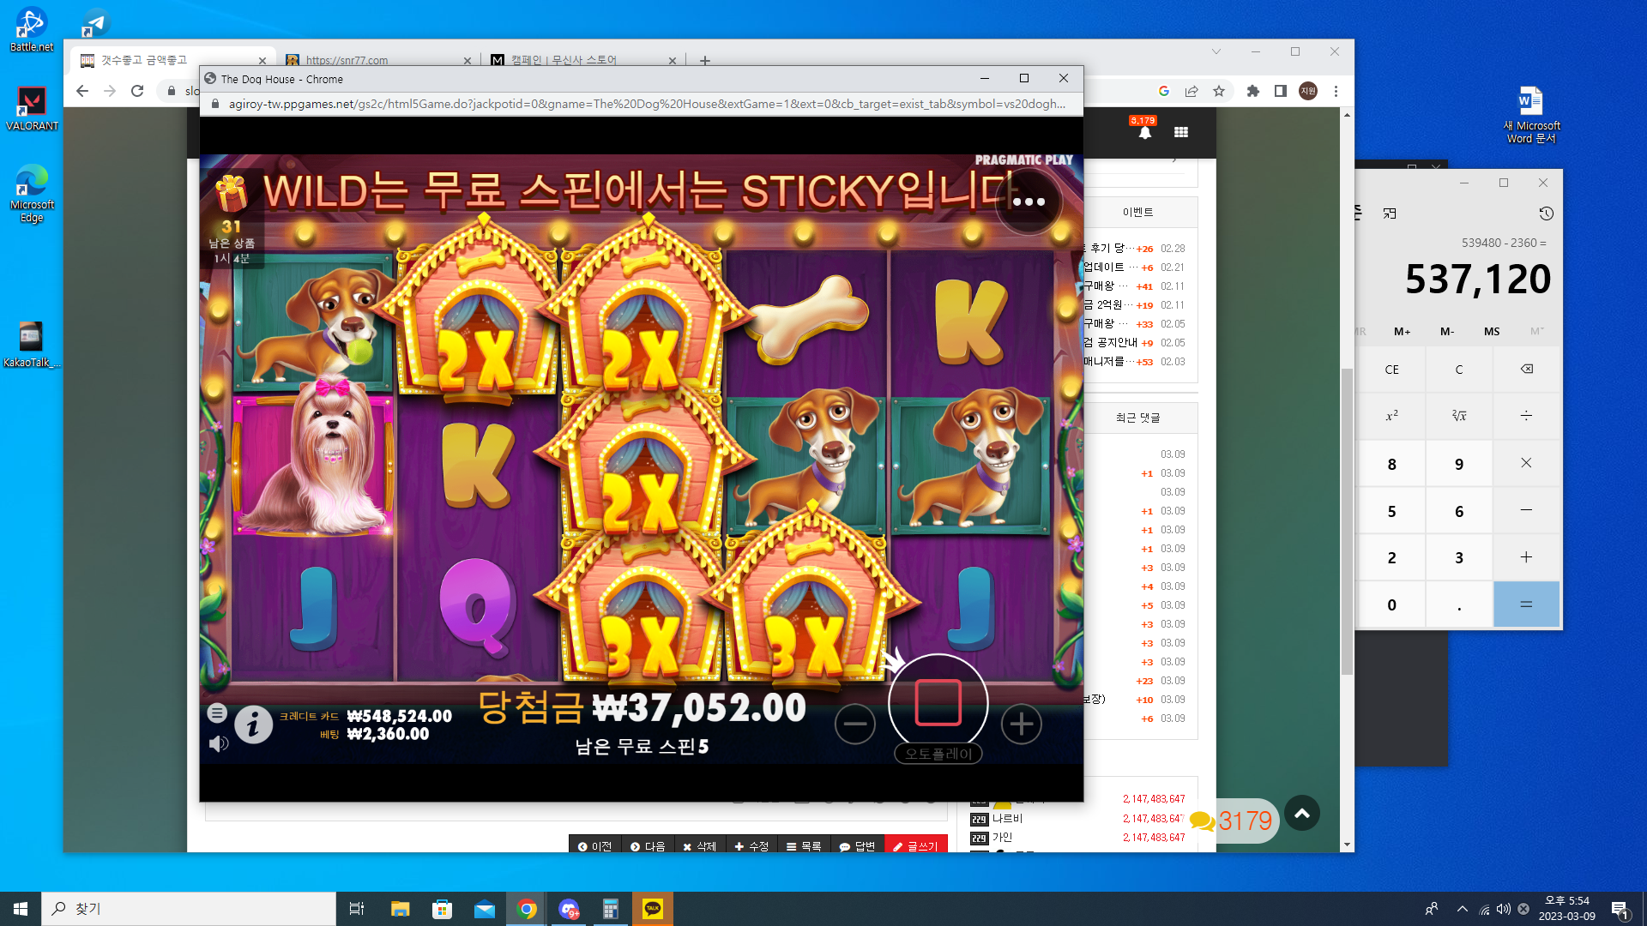Viewport: 1647px width, 926px height.
Task: Open the 이벤트 section header
Action: [x=1137, y=213]
